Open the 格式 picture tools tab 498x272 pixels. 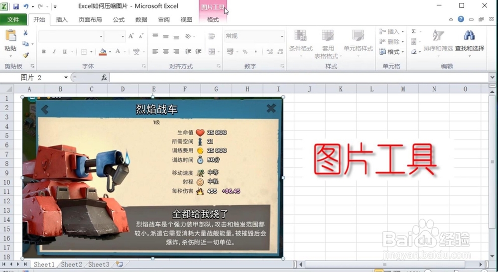coord(213,20)
